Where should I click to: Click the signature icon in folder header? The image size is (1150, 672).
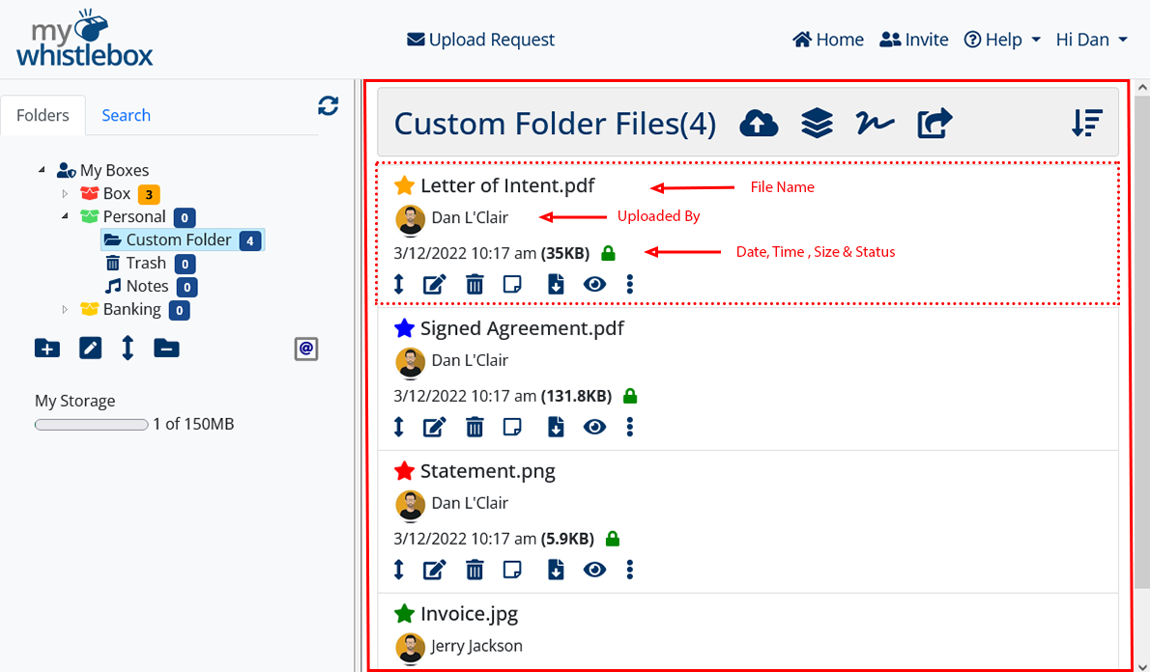(x=875, y=124)
